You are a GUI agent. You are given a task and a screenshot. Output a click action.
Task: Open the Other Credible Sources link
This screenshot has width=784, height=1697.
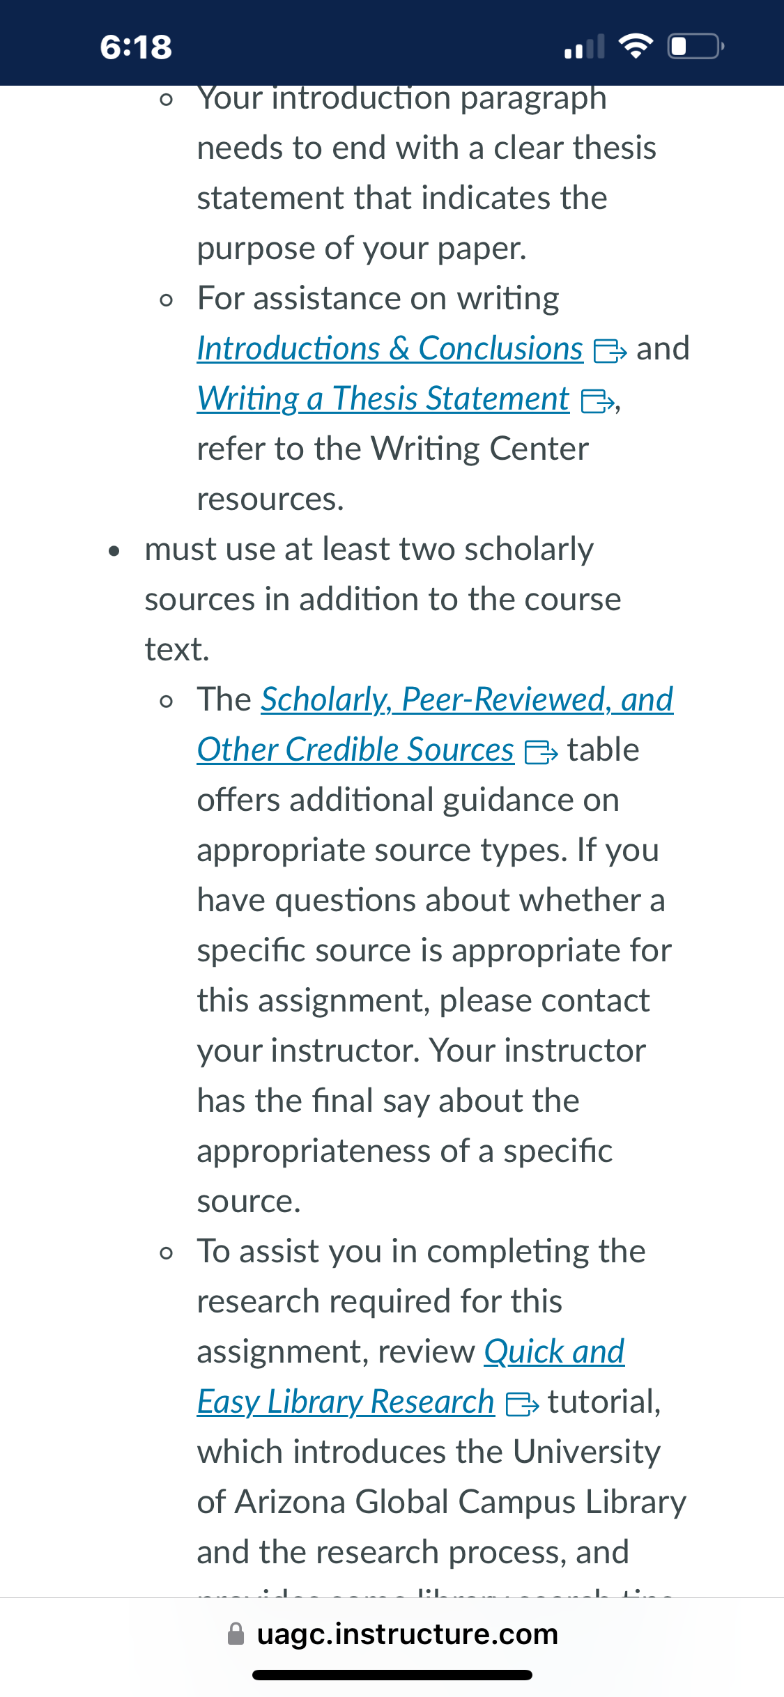point(355,750)
